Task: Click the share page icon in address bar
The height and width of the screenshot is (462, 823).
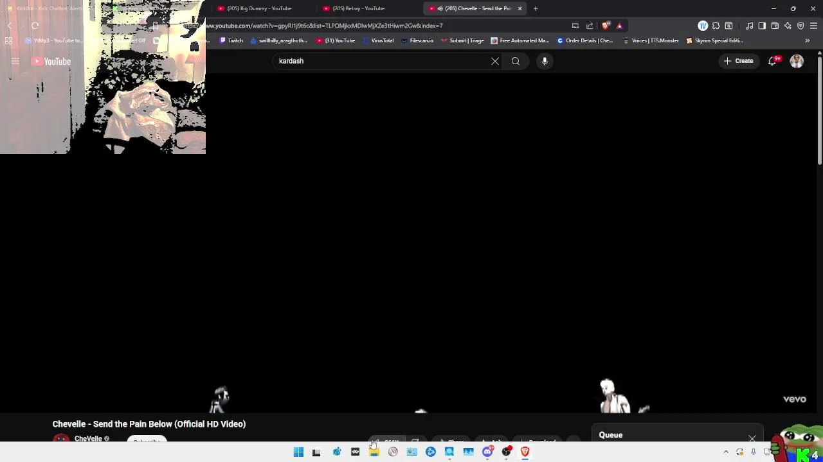Action: click(590, 26)
